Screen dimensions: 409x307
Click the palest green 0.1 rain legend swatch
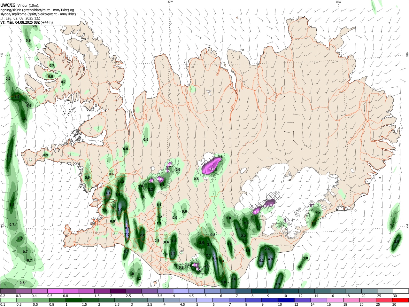pyautogui.click(x=8, y=300)
